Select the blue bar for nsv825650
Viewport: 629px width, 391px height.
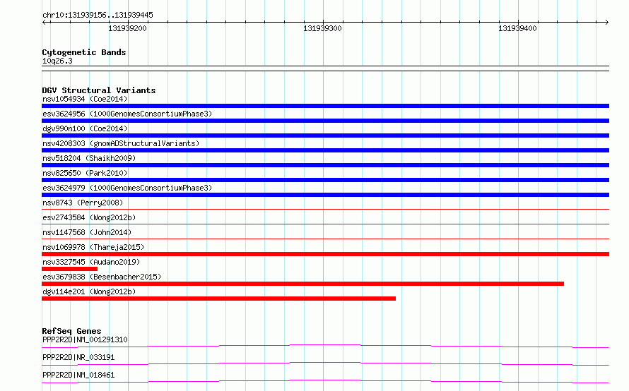tap(325, 180)
